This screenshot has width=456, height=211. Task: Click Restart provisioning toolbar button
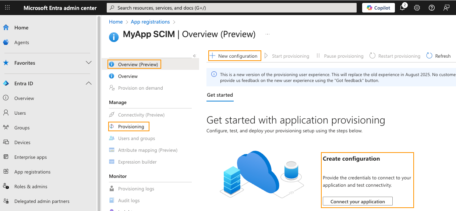[x=395, y=56]
